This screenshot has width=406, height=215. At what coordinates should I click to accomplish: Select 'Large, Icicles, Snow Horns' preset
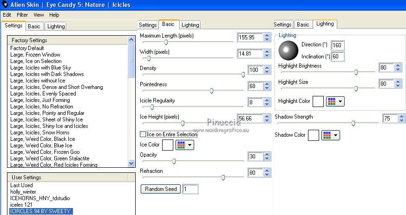click(x=40, y=133)
